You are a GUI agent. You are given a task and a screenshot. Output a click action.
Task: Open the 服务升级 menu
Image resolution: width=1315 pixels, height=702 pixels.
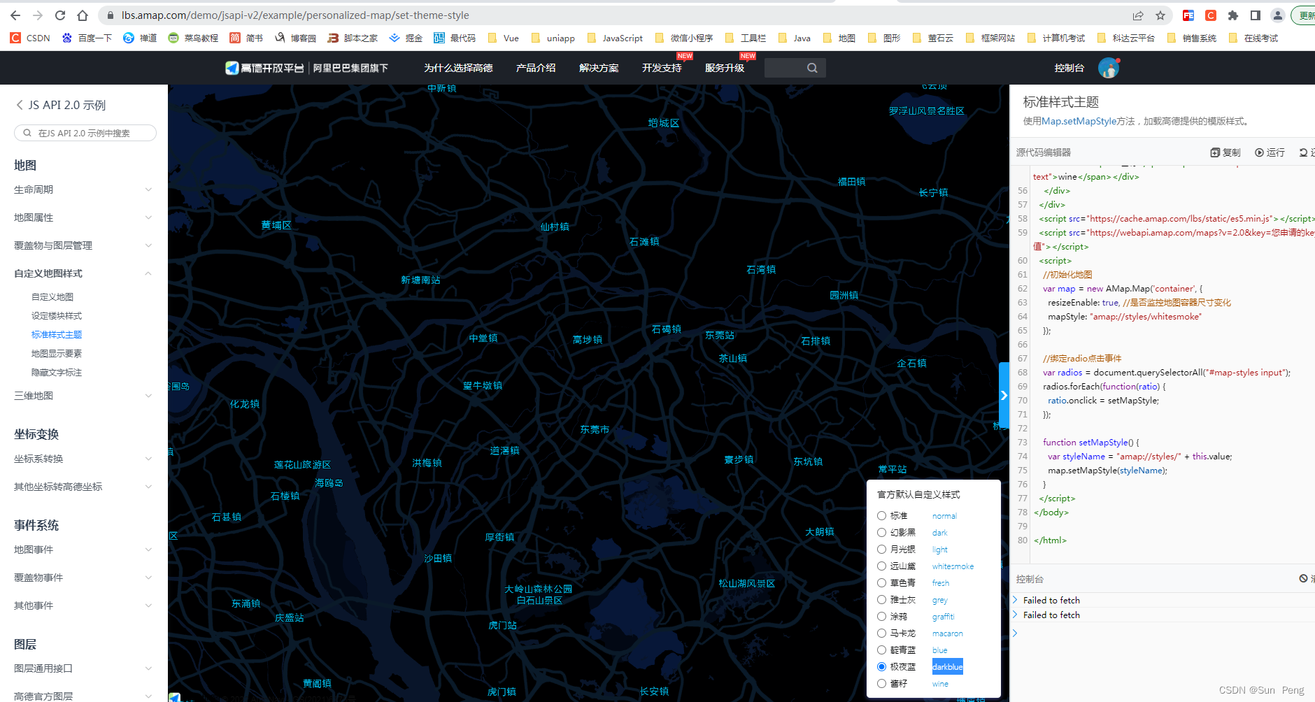[725, 68]
